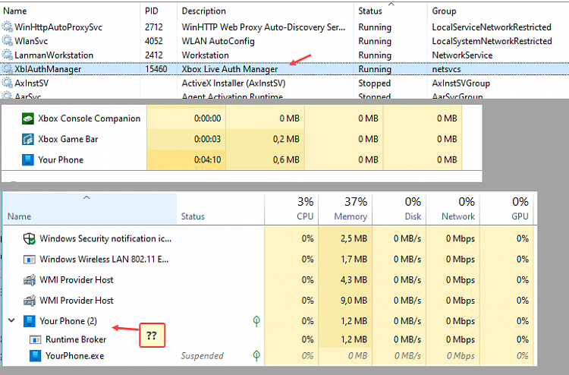Click the LocalSystemNetworkRestricted group cell
This screenshot has width=569, height=375.
pos(492,41)
